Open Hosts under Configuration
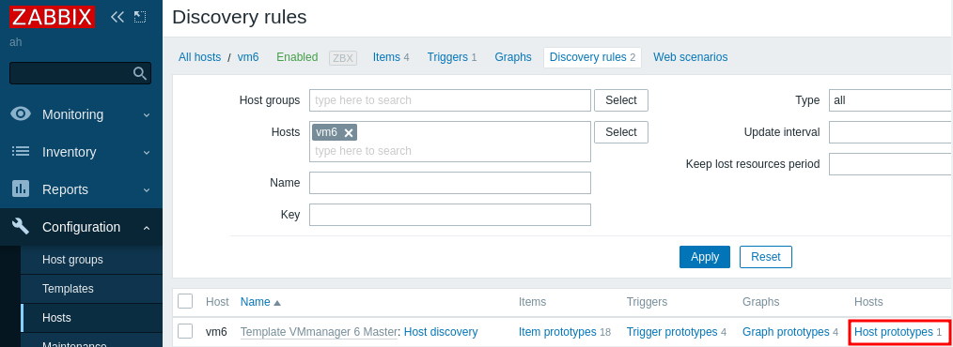The height and width of the screenshot is (347, 953). [56, 318]
